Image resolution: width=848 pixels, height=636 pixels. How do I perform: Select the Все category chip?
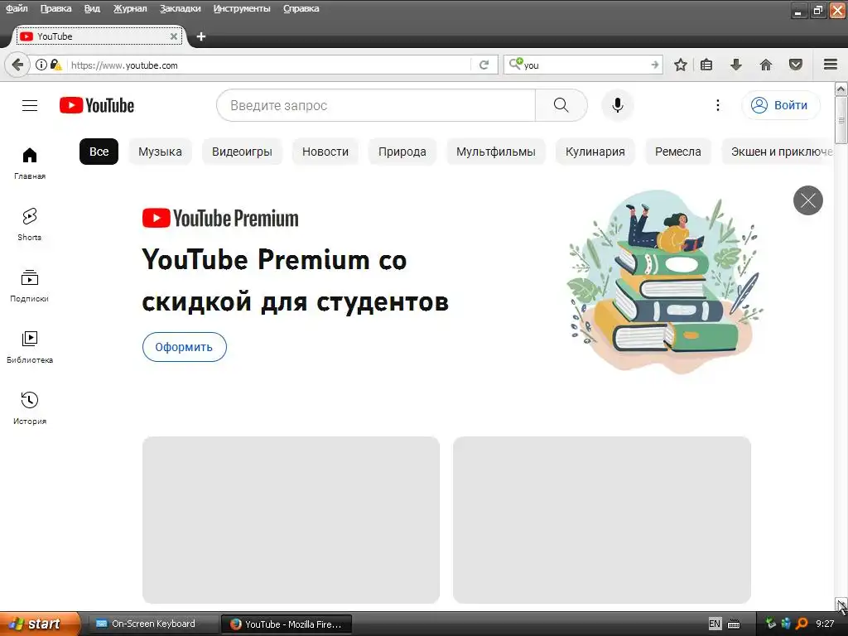(x=99, y=152)
